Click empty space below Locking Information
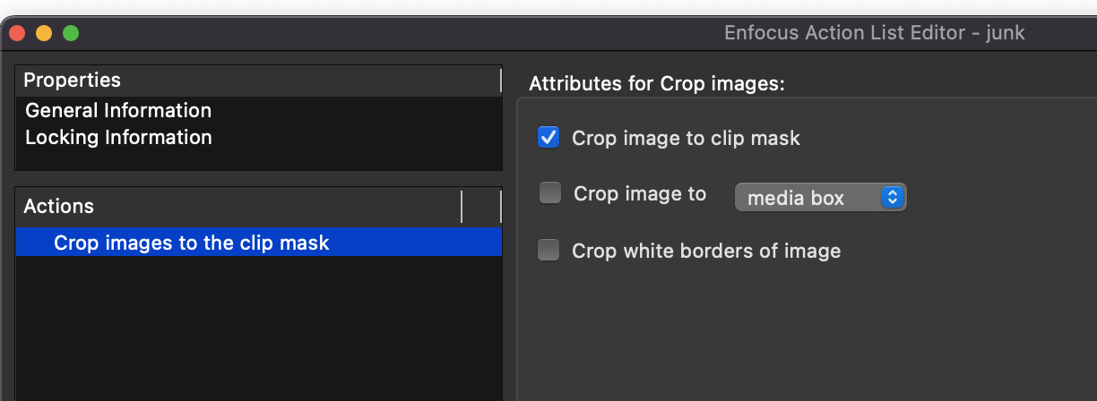Viewport: 1097px width, 401px height. 258,159
